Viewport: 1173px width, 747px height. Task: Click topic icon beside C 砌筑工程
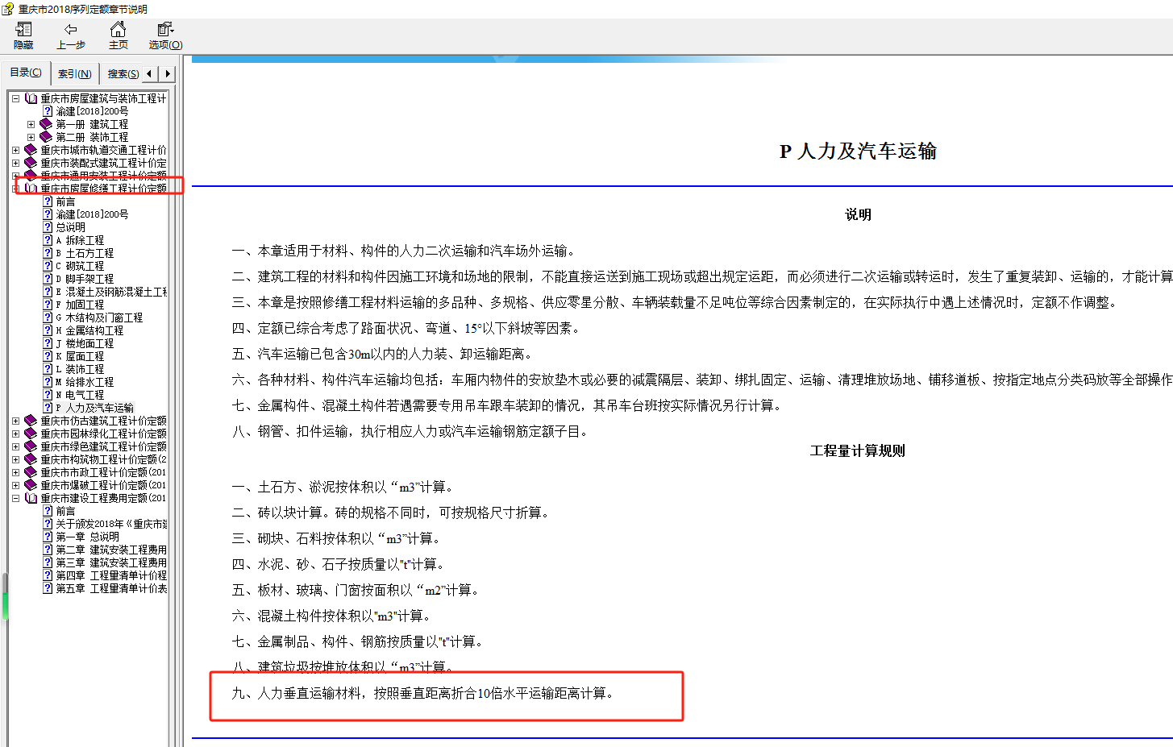(48, 266)
